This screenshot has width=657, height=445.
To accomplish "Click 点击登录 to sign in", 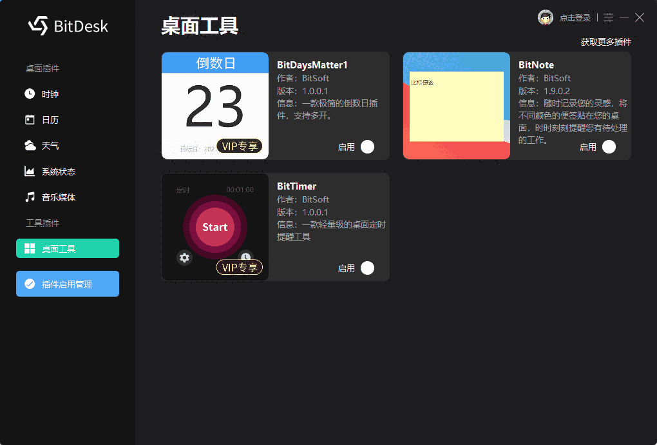I will tap(576, 17).
